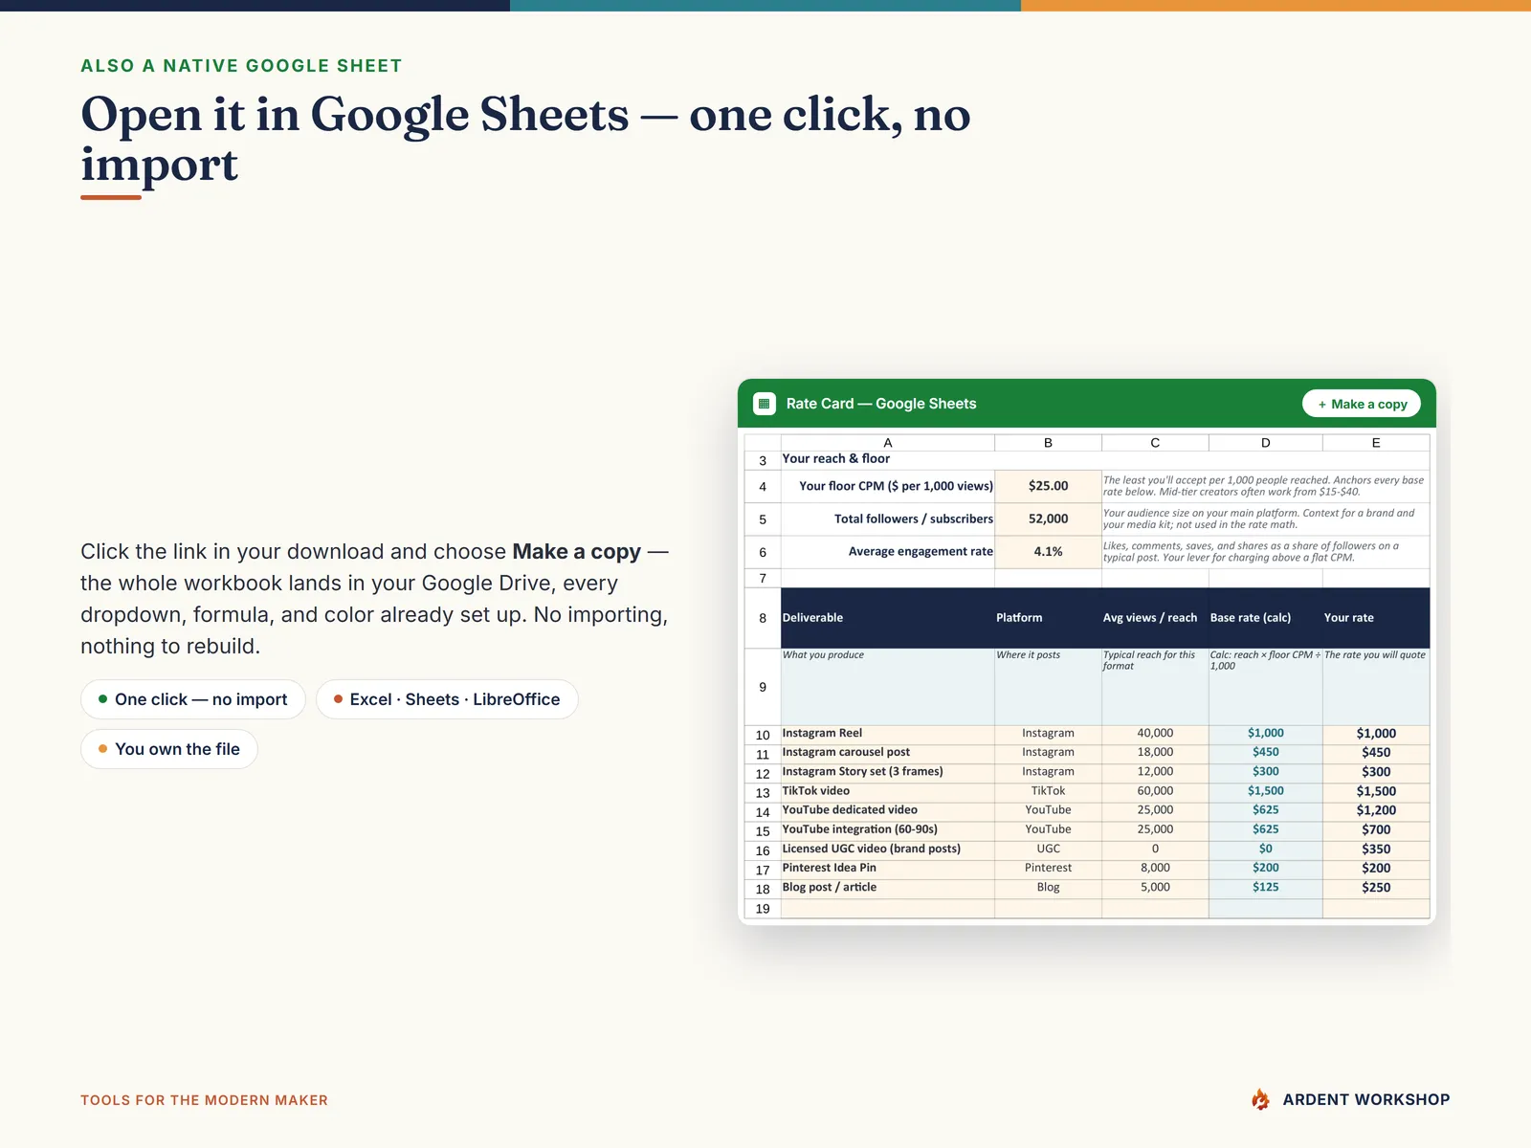Click the 18,000 reach cell
The width and height of the screenshot is (1531, 1148).
tap(1155, 753)
